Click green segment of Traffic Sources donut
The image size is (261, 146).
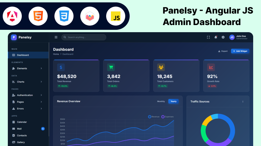coord(204,133)
